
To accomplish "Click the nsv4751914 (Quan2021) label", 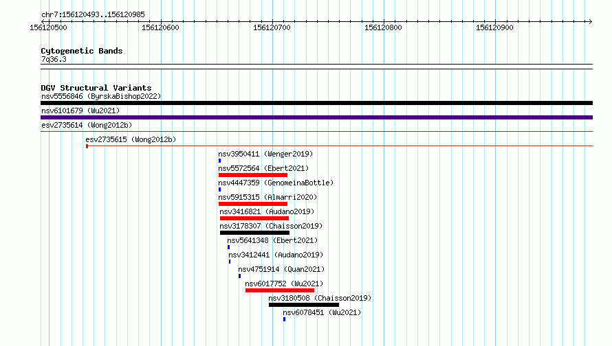I will point(281,269).
